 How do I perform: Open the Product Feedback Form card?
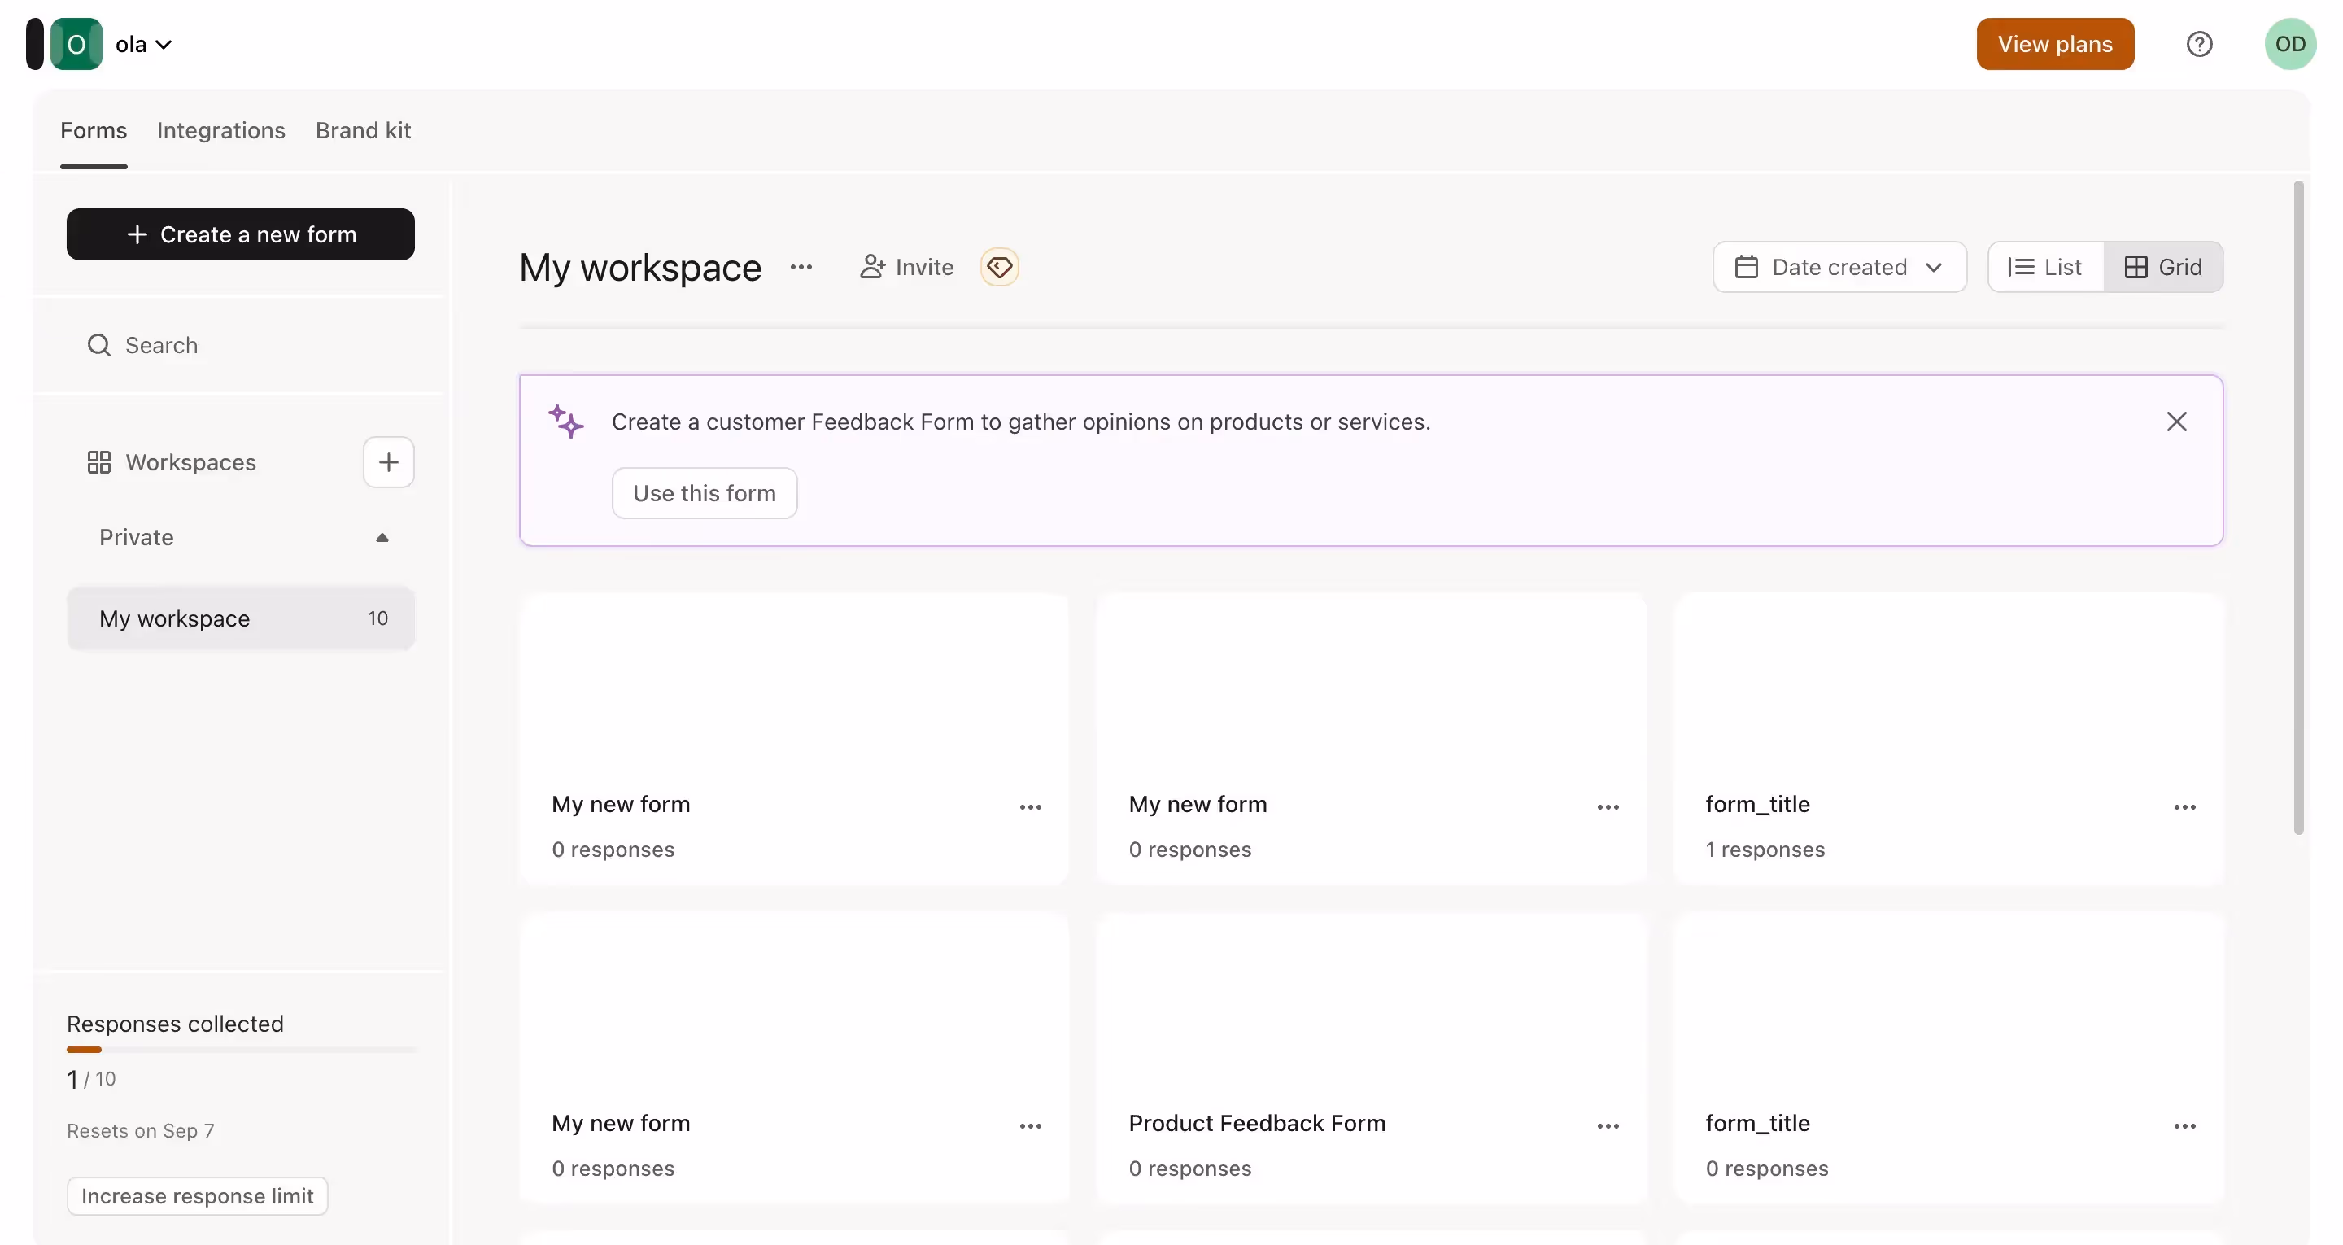[x=1371, y=1059]
